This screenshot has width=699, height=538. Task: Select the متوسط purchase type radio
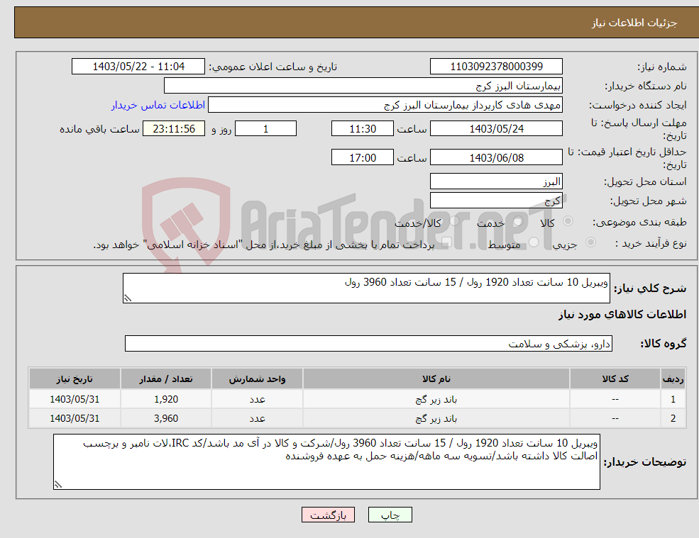click(534, 242)
